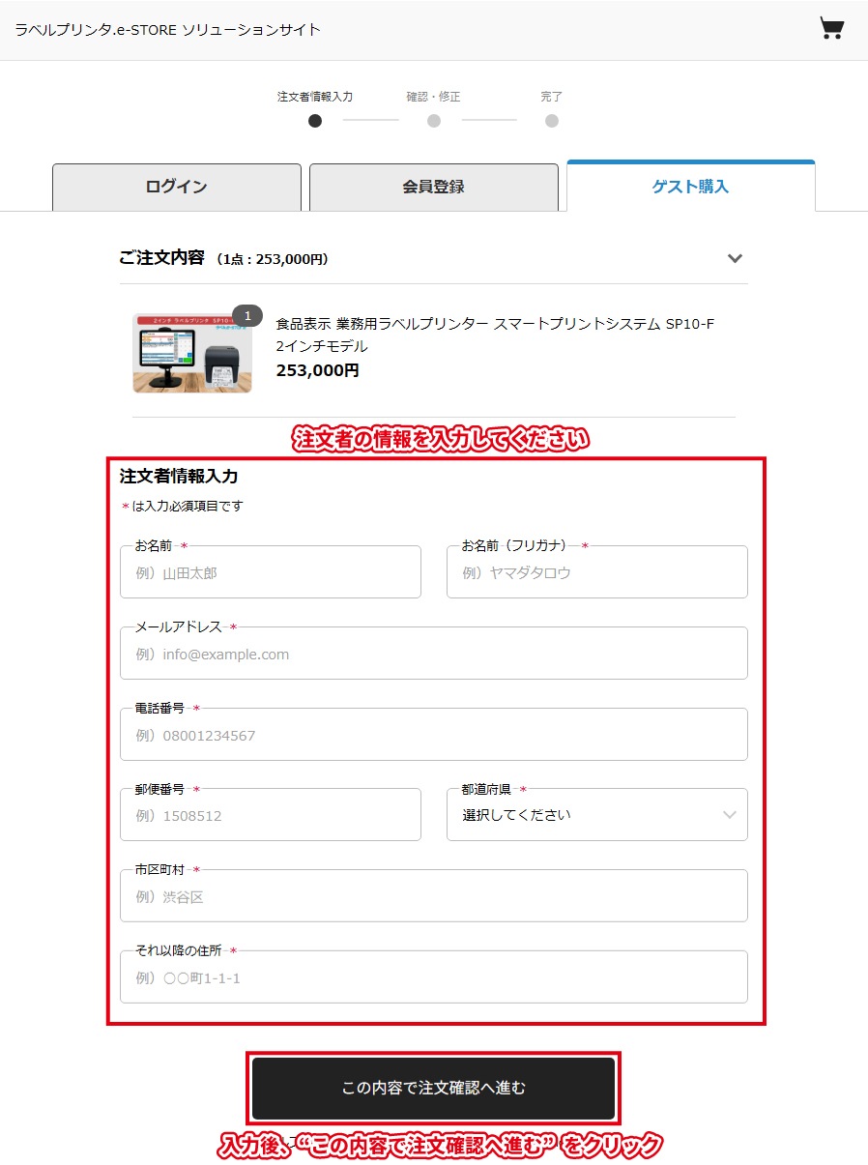This screenshot has width=868, height=1165.
Task: Focus the お名前(フリガナ) input field
Action: (x=597, y=572)
